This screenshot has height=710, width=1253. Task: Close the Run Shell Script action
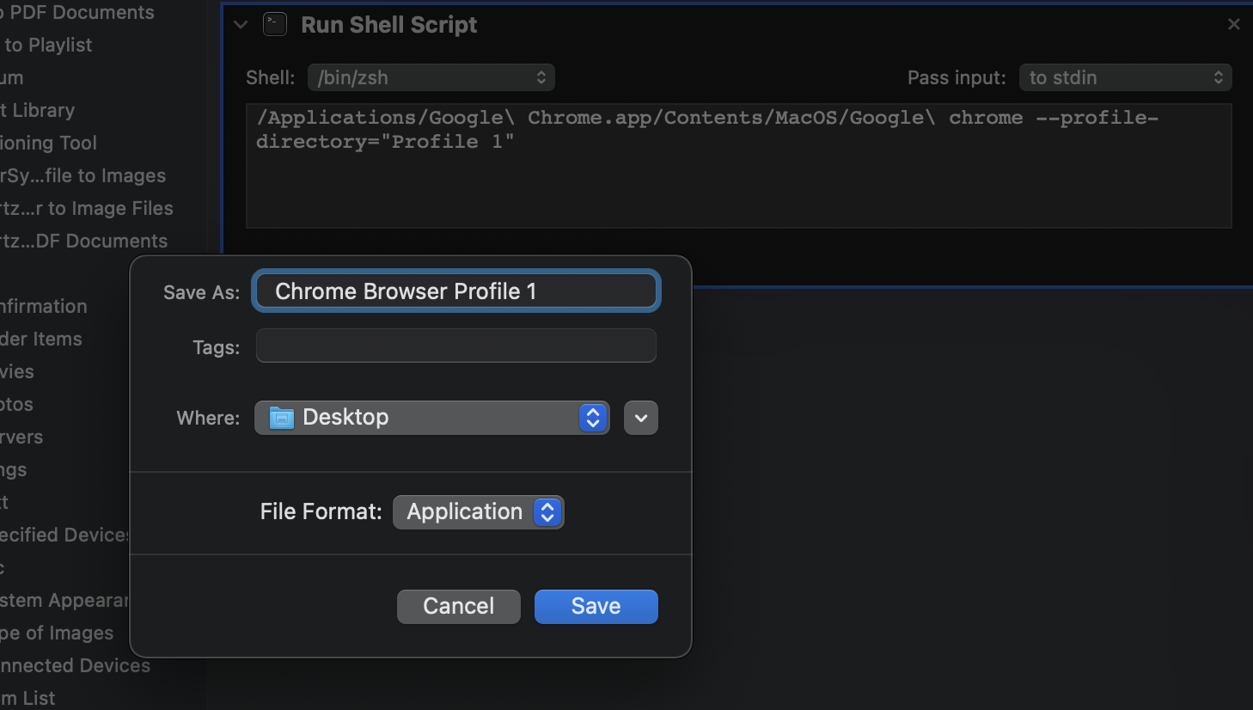pos(1233,24)
